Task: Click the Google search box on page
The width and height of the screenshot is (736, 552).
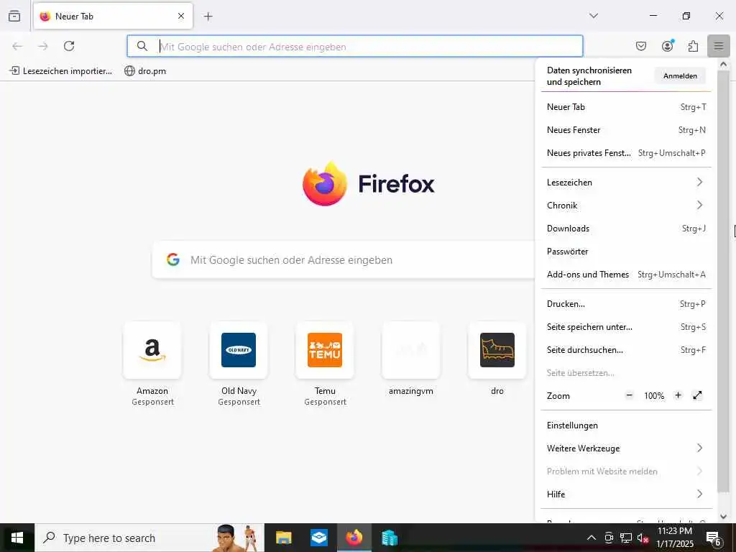Action: pyautogui.click(x=343, y=260)
